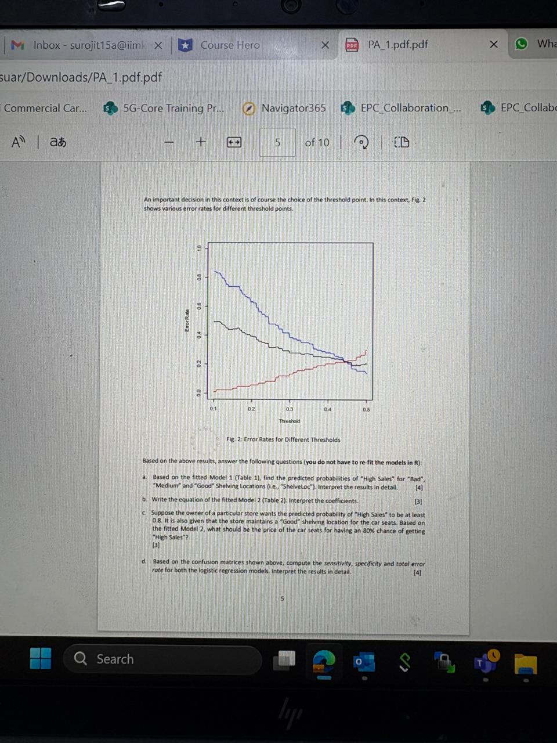Open Outlook from the taskbar
This screenshot has height=743, width=557.
(x=364, y=662)
